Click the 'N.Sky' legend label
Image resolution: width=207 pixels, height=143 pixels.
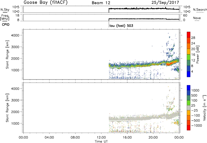5,10
